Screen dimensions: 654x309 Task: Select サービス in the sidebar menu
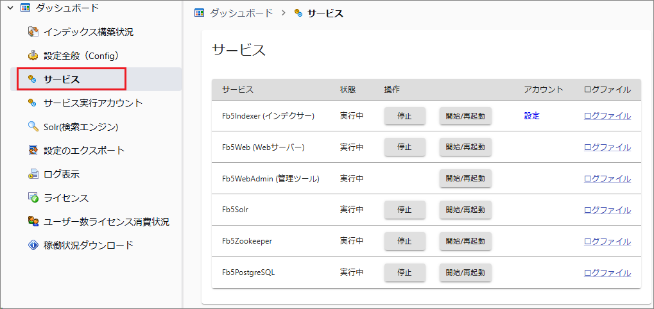click(62, 79)
